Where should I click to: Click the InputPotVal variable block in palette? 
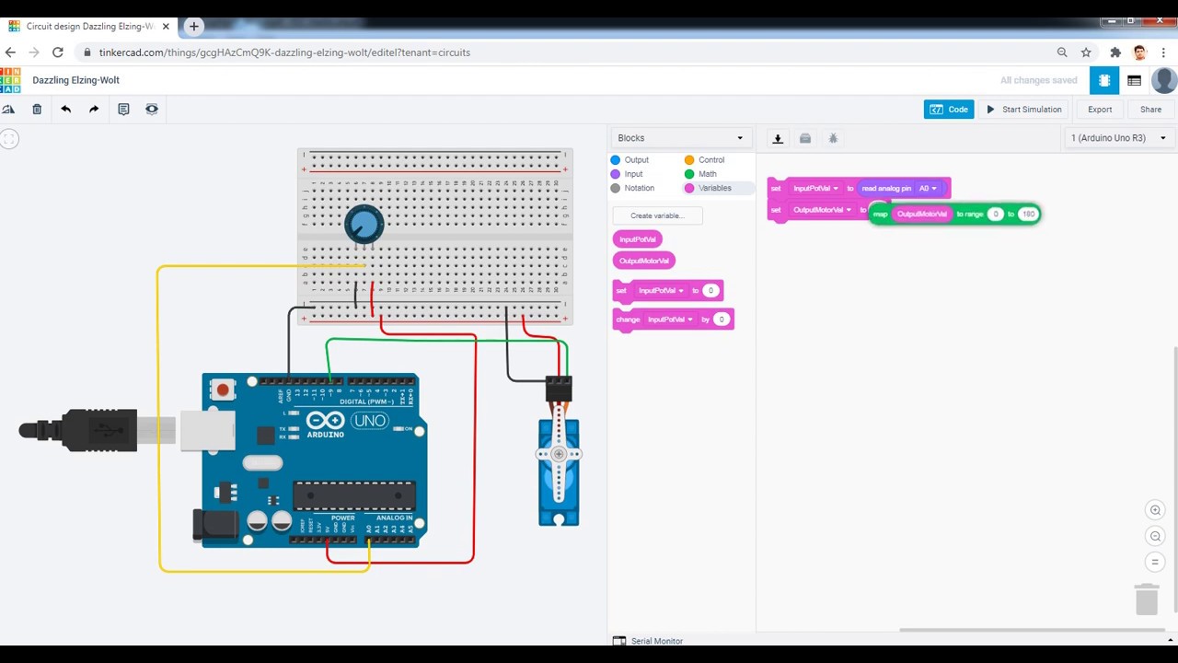click(x=637, y=239)
